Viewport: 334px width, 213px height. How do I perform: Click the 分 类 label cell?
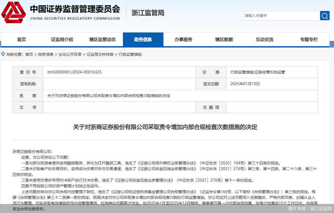211,72
